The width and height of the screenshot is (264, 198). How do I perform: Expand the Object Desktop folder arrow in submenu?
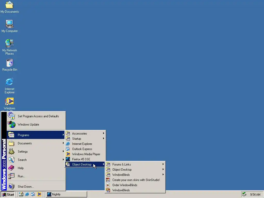tap(163, 169)
